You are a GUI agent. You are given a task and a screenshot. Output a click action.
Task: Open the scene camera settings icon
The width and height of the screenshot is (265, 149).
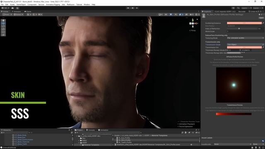[x=191, y=14]
